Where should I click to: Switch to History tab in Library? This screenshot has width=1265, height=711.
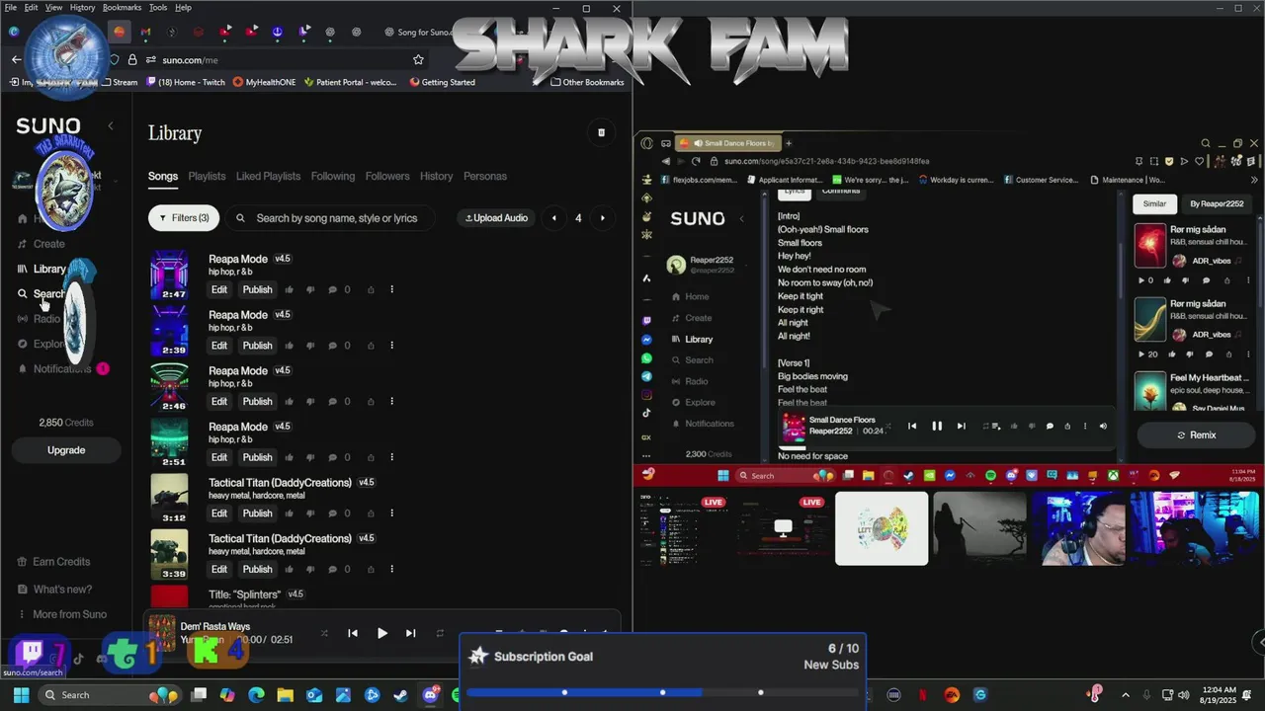coord(436,176)
